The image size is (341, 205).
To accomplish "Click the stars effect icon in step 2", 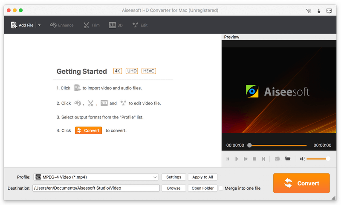I will coord(123,103).
